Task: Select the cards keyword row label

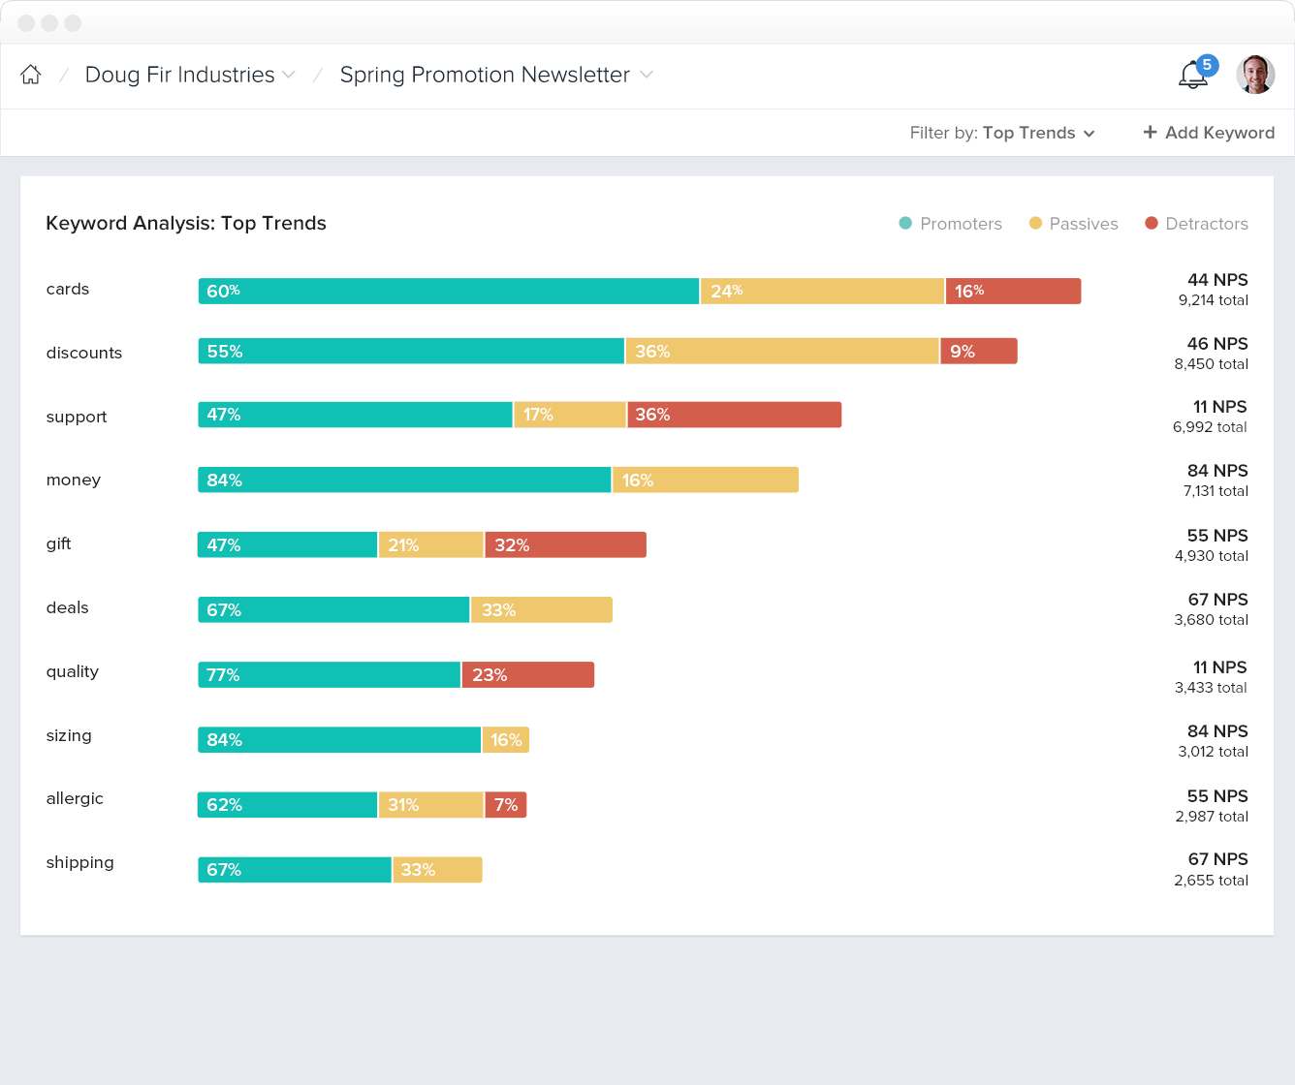Action: [x=68, y=289]
